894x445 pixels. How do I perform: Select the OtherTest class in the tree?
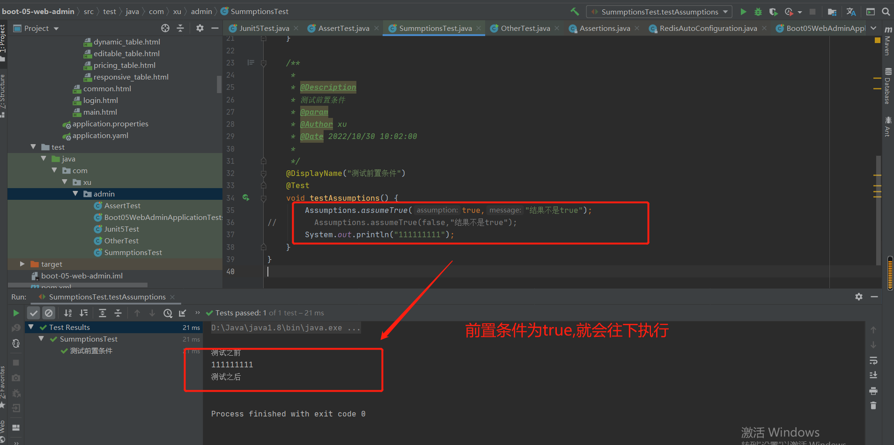[121, 241]
